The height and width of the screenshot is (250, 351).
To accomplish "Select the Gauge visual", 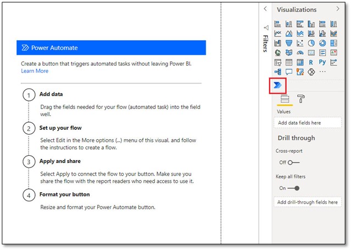I will (300, 53).
